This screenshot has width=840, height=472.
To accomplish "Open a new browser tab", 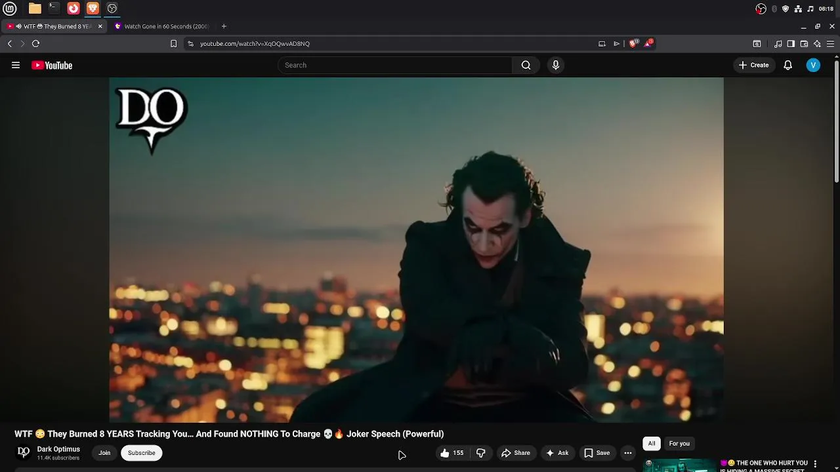I will tap(224, 26).
